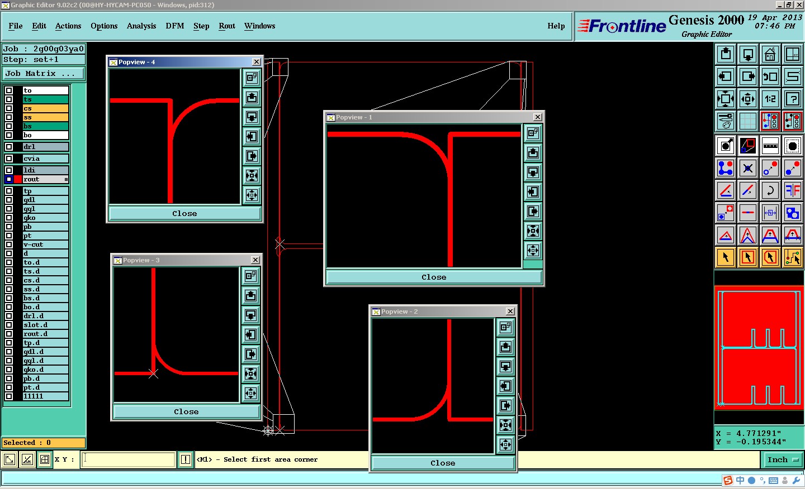Open the Rout menu
This screenshot has width=805, height=489.
click(x=227, y=26)
